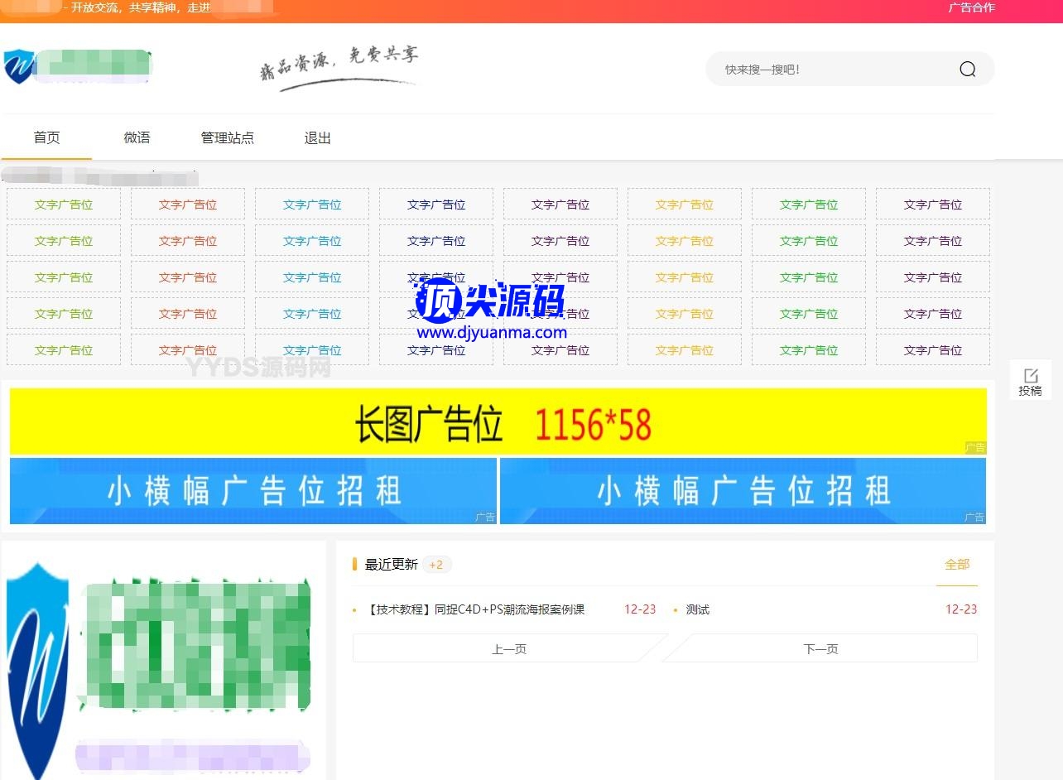The height and width of the screenshot is (780, 1063).
Task: Open the 测试 post link
Action: (x=697, y=609)
